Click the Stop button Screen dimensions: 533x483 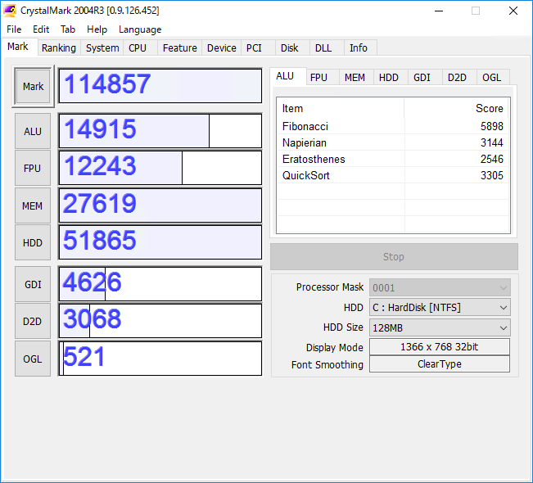click(394, 256)
